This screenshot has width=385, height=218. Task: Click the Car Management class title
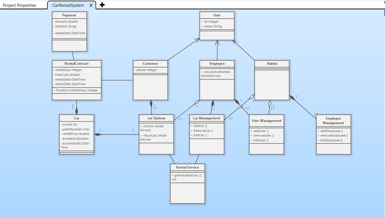(206, 118)
